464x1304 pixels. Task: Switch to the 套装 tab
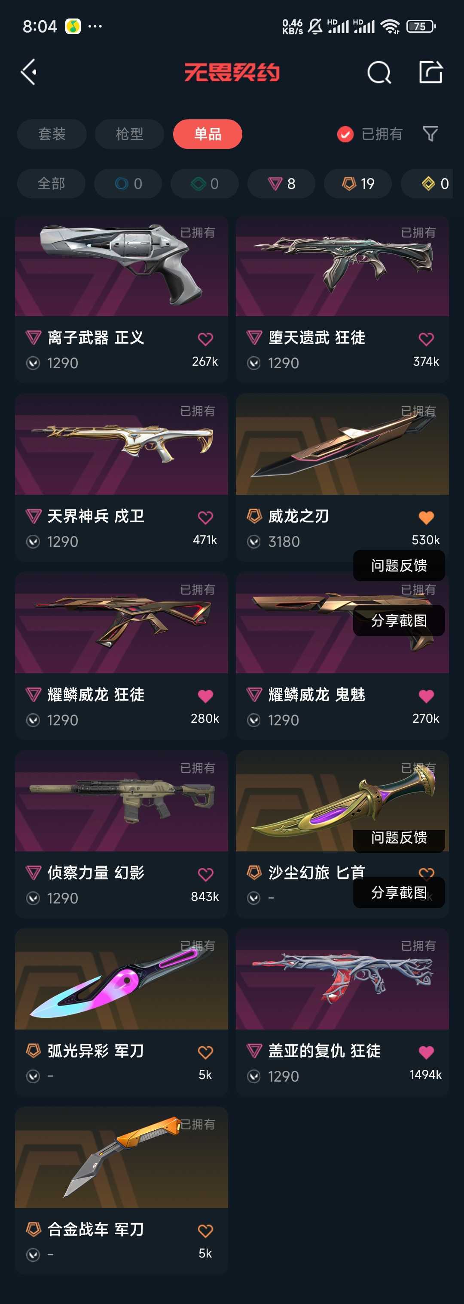(x=52, y=134)
